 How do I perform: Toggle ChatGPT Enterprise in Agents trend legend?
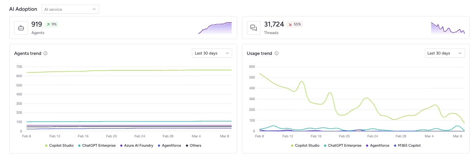(97, 146)
